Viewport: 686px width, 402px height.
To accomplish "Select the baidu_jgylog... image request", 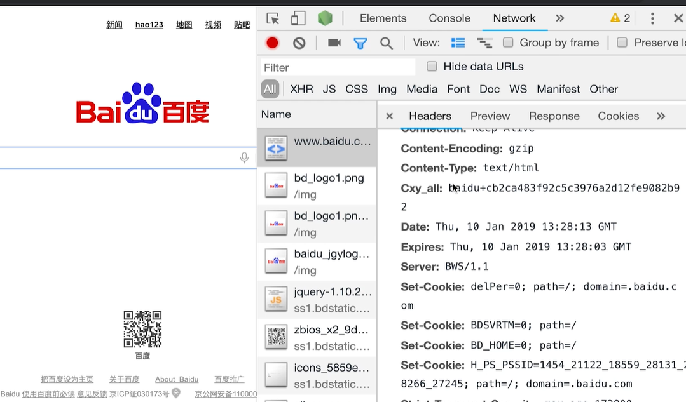I will click(x=317, y=262).
